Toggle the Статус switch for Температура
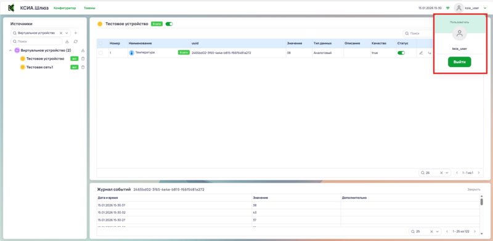Viewport: 493px width, 241px height. tap(401, 53)
